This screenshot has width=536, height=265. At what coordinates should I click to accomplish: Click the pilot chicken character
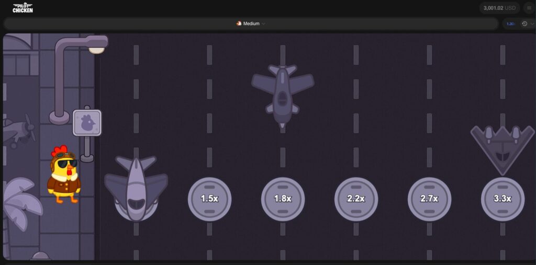[64, 175]
